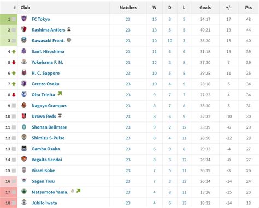Click the Júbilo Iwata club crest
This screenshot has width=259, height=208.
24,202
